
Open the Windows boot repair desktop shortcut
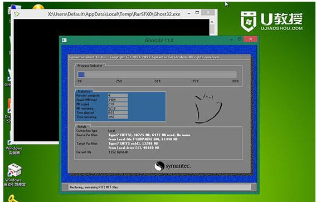(14, 175)
